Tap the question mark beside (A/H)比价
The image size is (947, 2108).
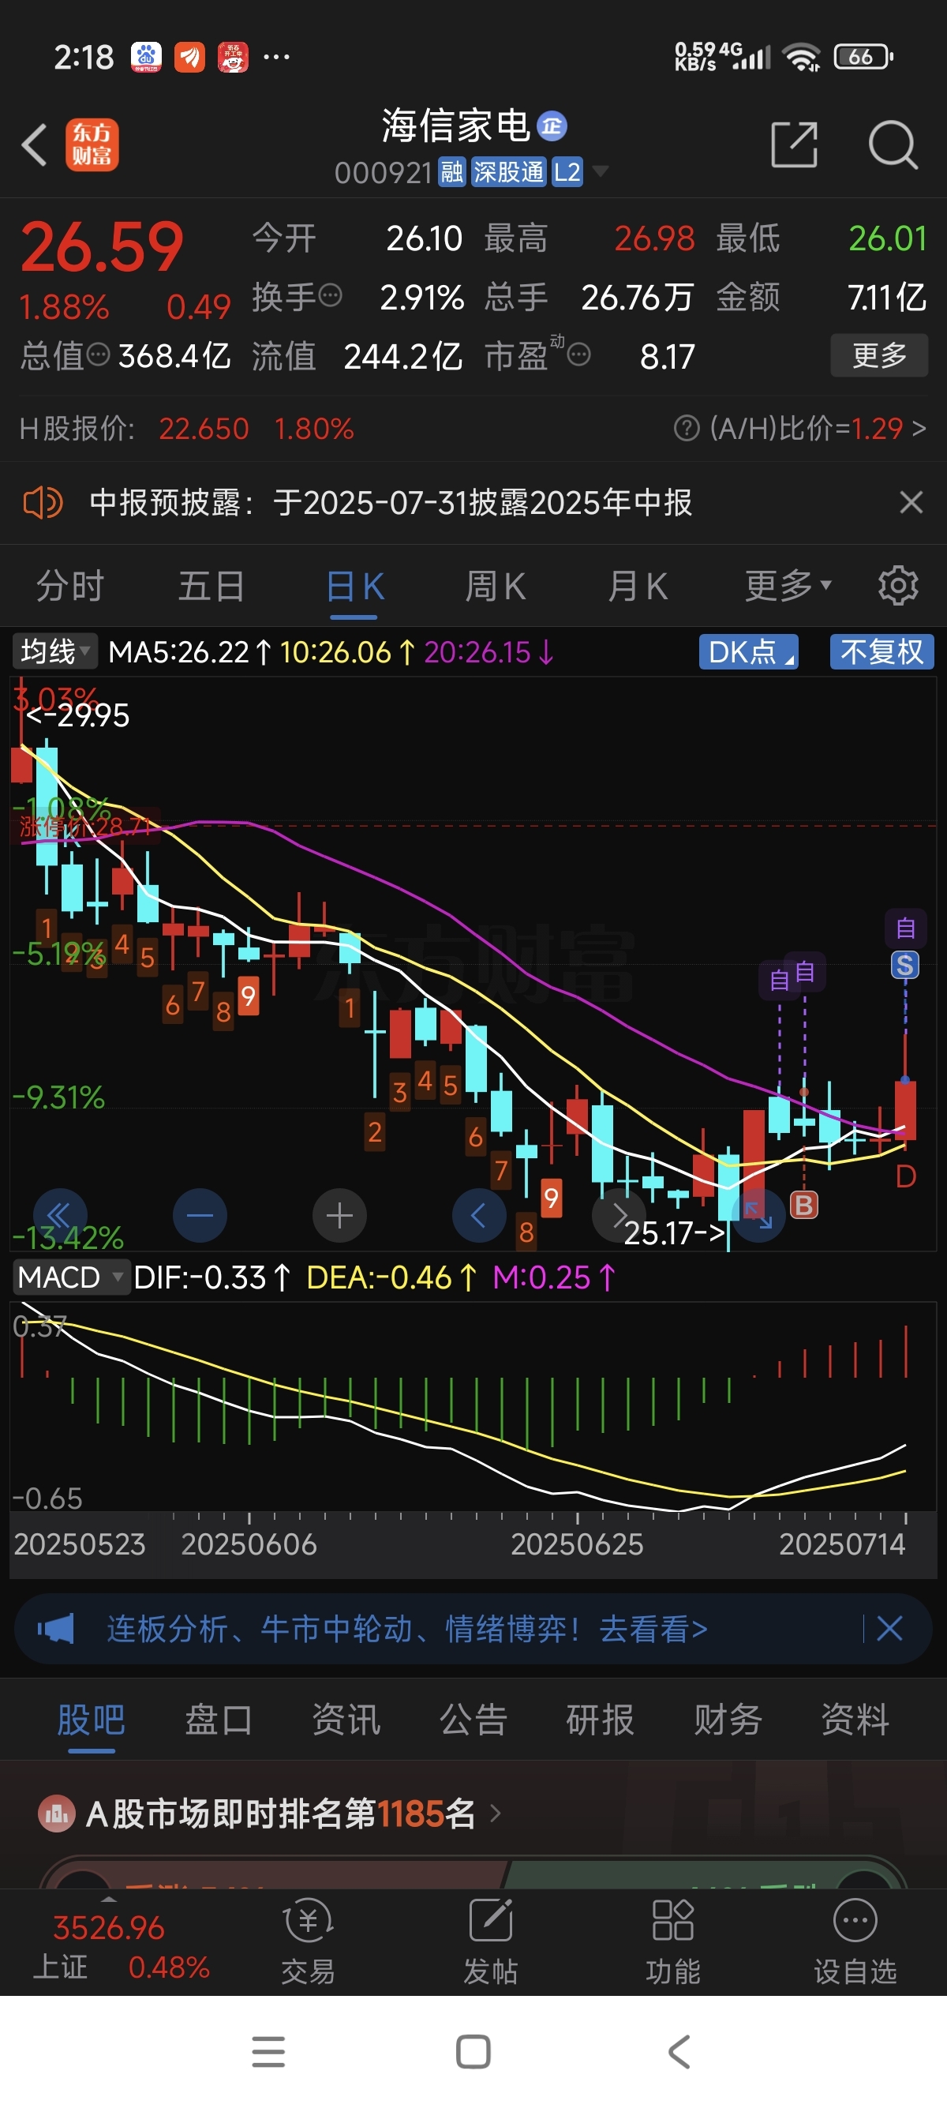(x=686, y=427)
